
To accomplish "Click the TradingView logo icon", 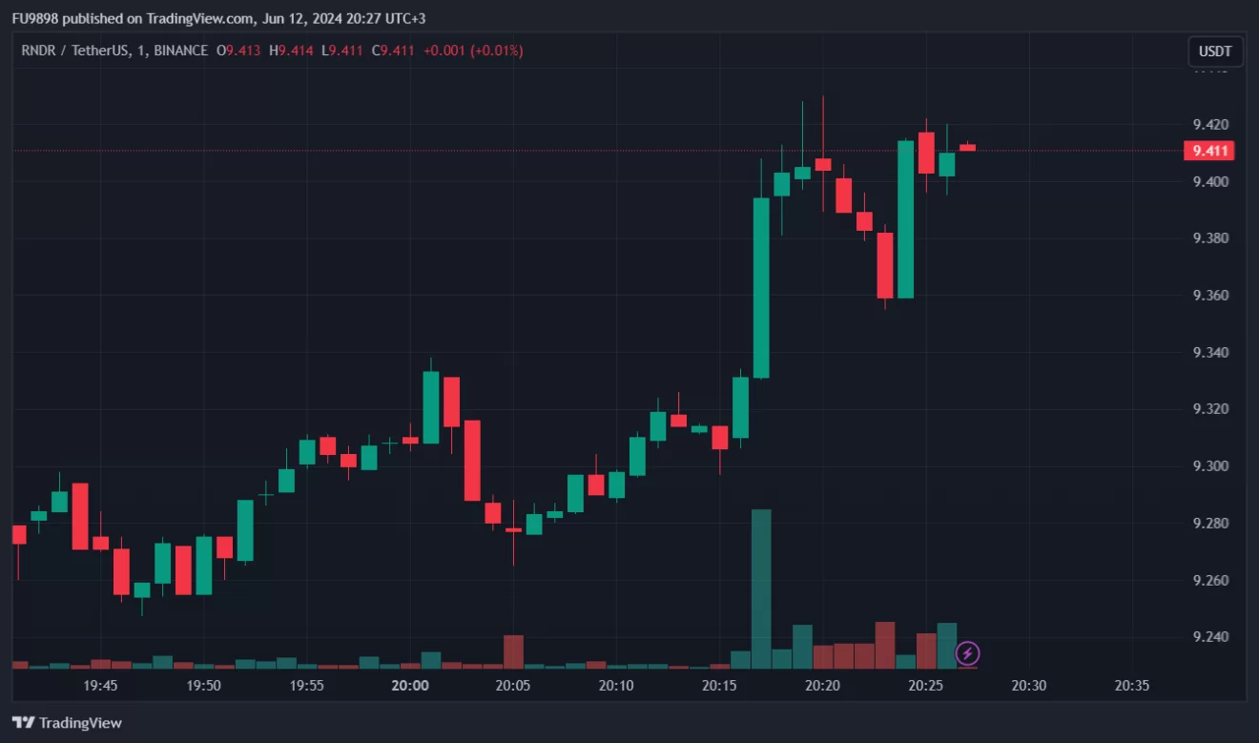I will [23, 723].
